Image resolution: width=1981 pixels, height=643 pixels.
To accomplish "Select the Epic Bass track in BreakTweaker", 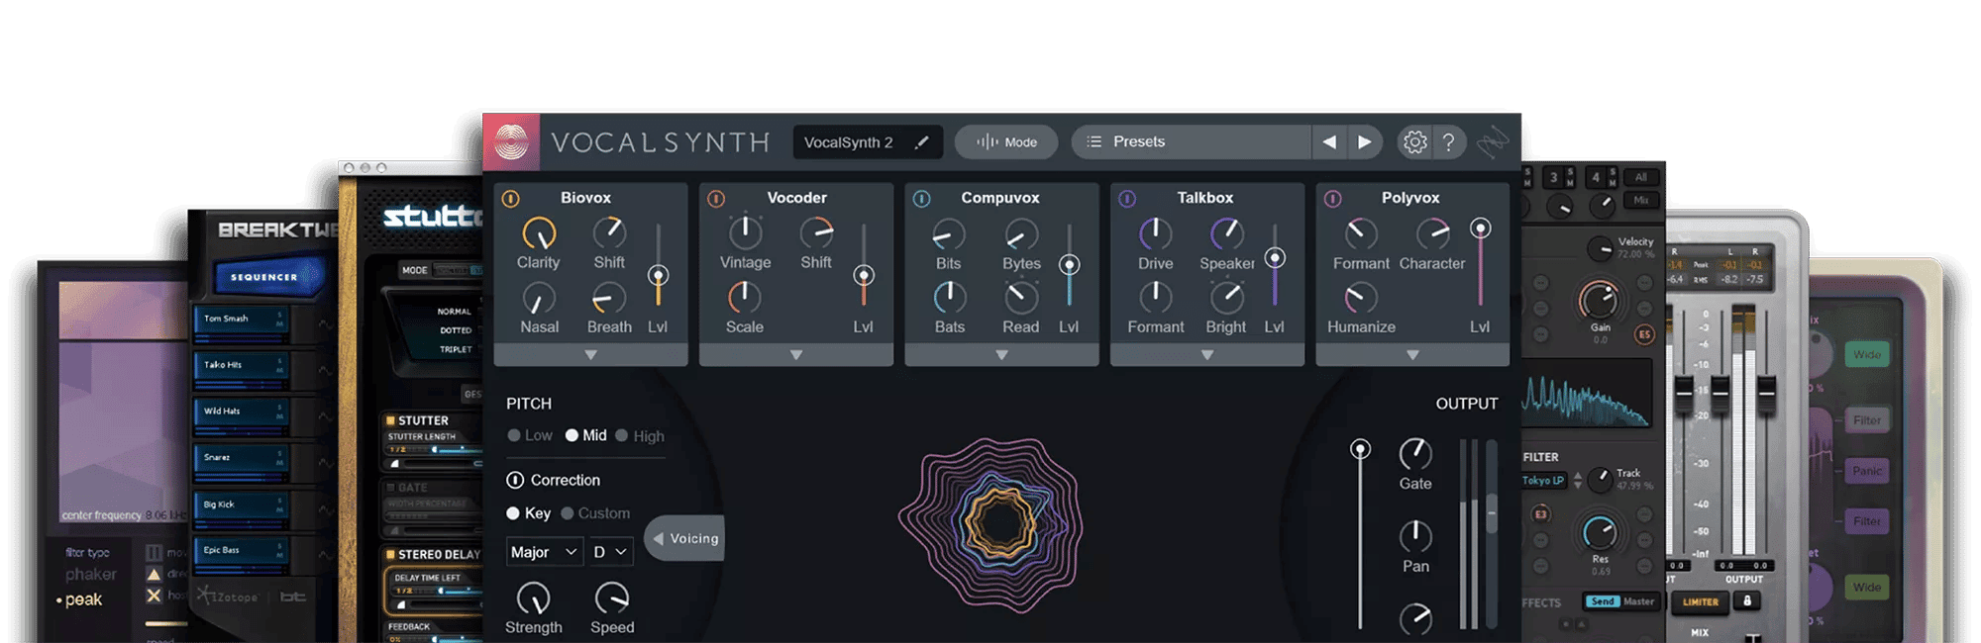I will [x=241, y=551].
